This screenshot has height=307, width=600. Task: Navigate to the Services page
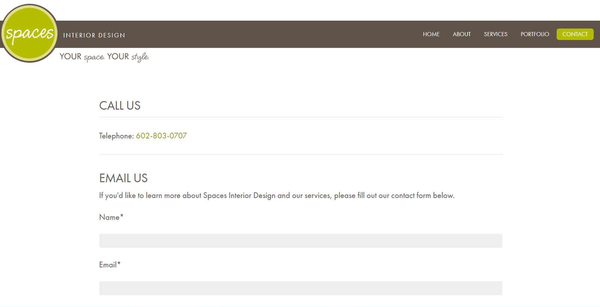495,34
